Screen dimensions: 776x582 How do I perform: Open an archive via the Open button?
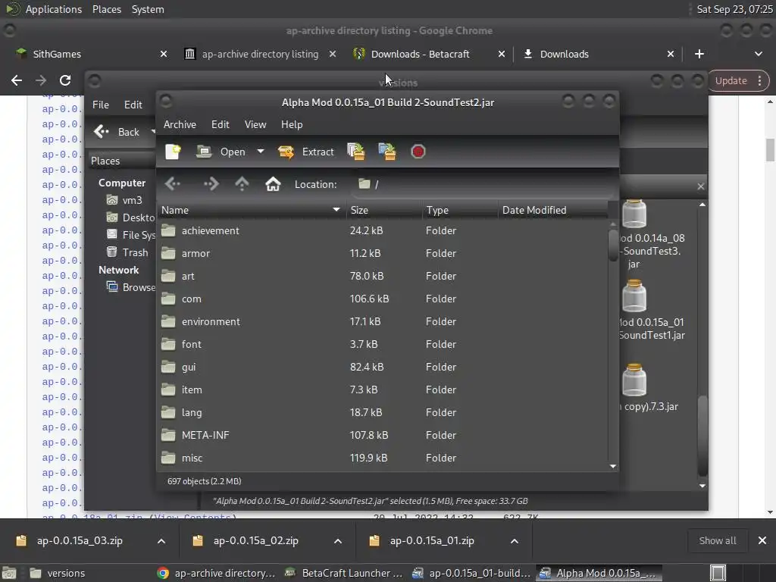tap(221, 152)
